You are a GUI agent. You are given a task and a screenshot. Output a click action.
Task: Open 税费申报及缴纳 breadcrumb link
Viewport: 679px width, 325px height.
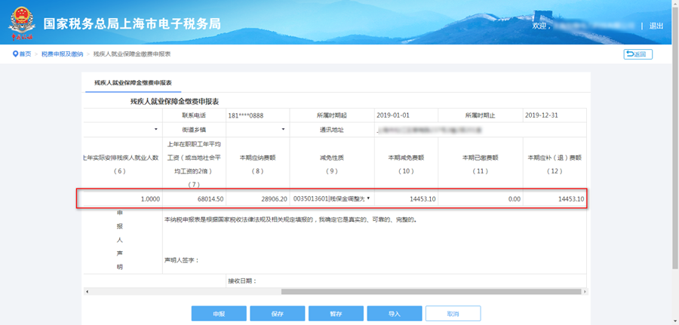(62, 54)
